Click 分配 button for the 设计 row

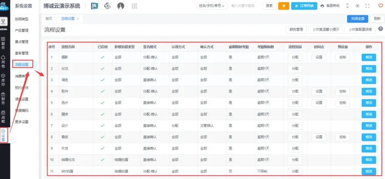[295, 126]
